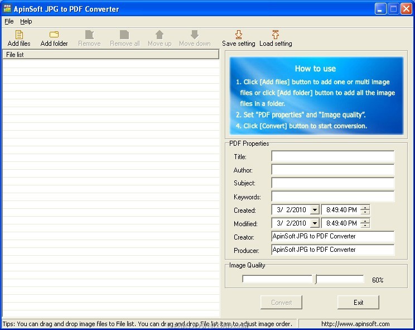This screenshot has width=415, height=330.
Task: Click the Add files toolbar icon
Action: tap(19, 35)
